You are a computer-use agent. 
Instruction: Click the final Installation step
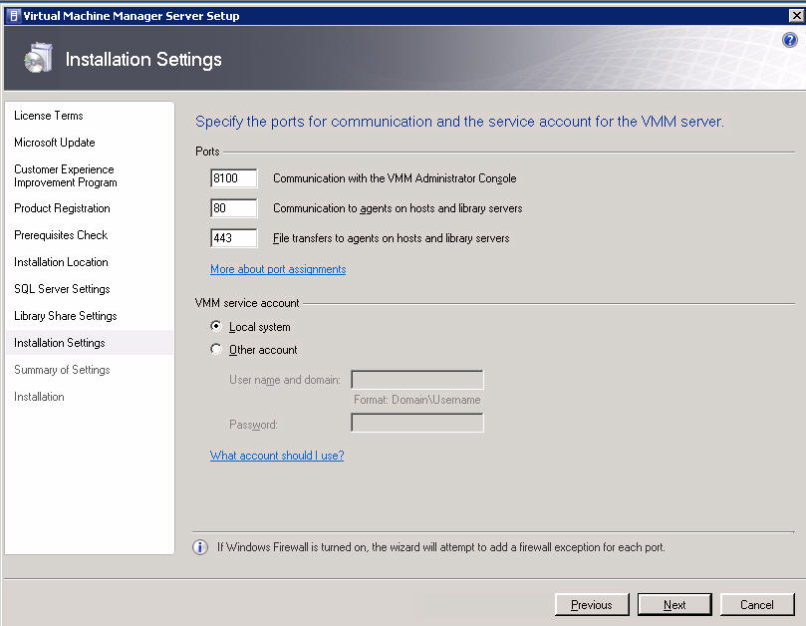coord(39,397)
